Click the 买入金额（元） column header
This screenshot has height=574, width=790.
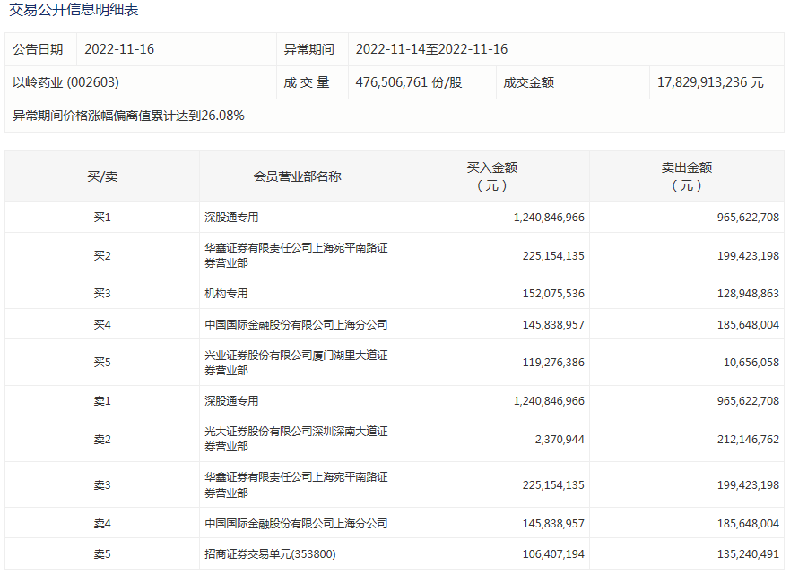tap(491, 176)
